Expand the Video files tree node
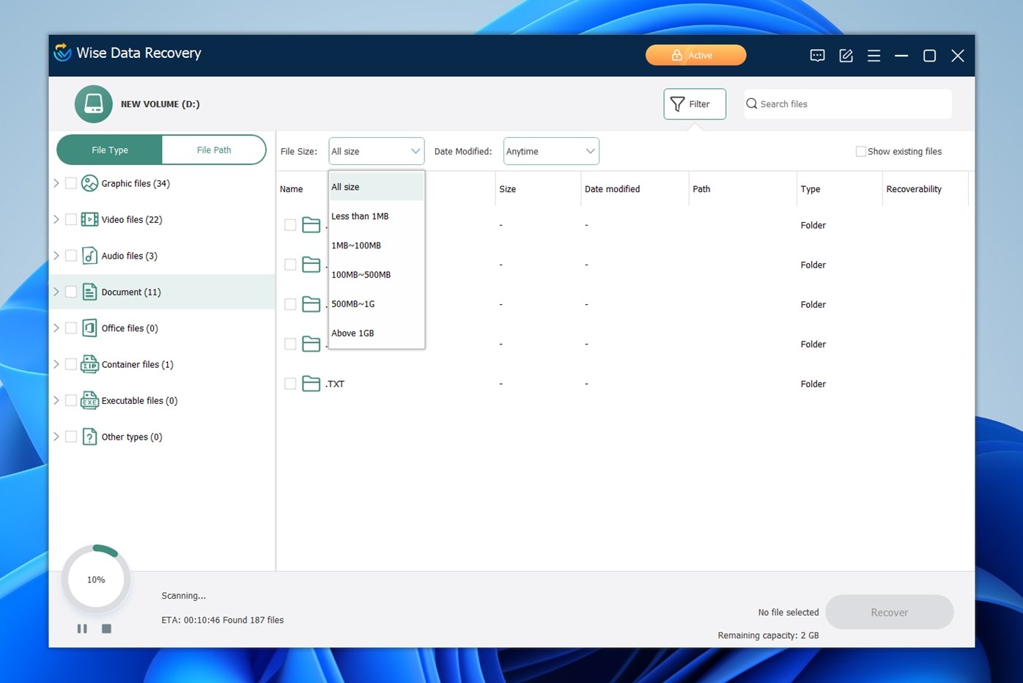The image size is (1023, 683). point(56,219)
